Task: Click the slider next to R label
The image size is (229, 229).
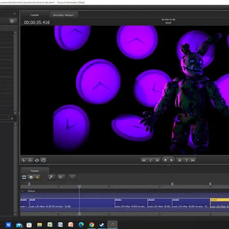Action: click(5, 119)
